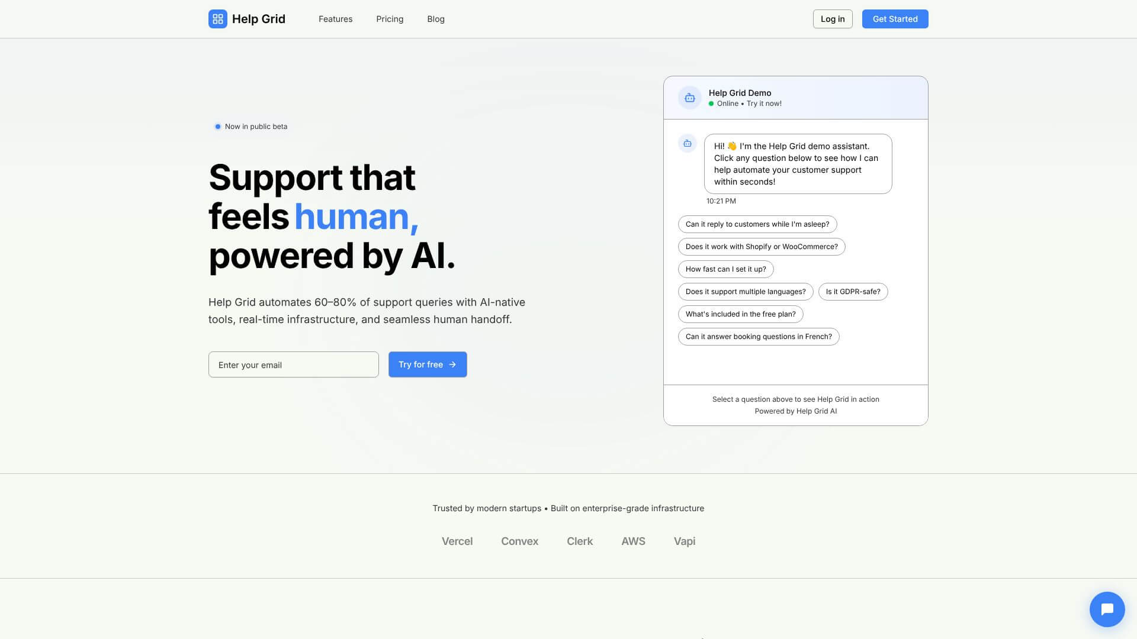
Task: Click the bot avatar in the demo header
Action: click(x=689, y=97)
